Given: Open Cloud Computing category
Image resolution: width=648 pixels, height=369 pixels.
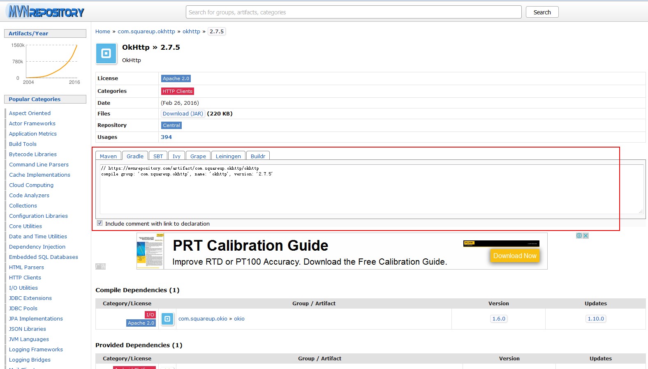Looking at the screenshot, I should (31, 185).
